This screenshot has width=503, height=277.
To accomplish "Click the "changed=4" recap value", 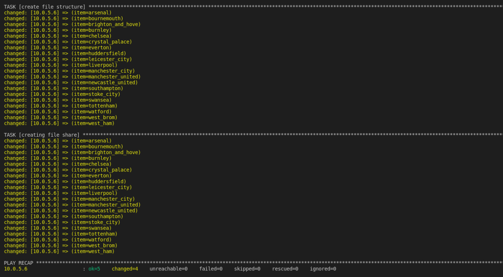I will click(x=125, y=269).
